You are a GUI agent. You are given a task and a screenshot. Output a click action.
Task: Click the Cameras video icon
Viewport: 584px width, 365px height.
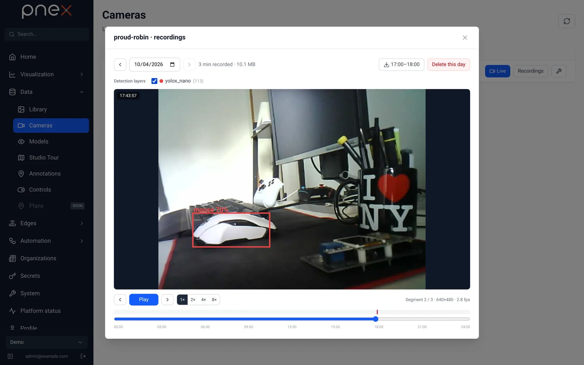point(21,125)
